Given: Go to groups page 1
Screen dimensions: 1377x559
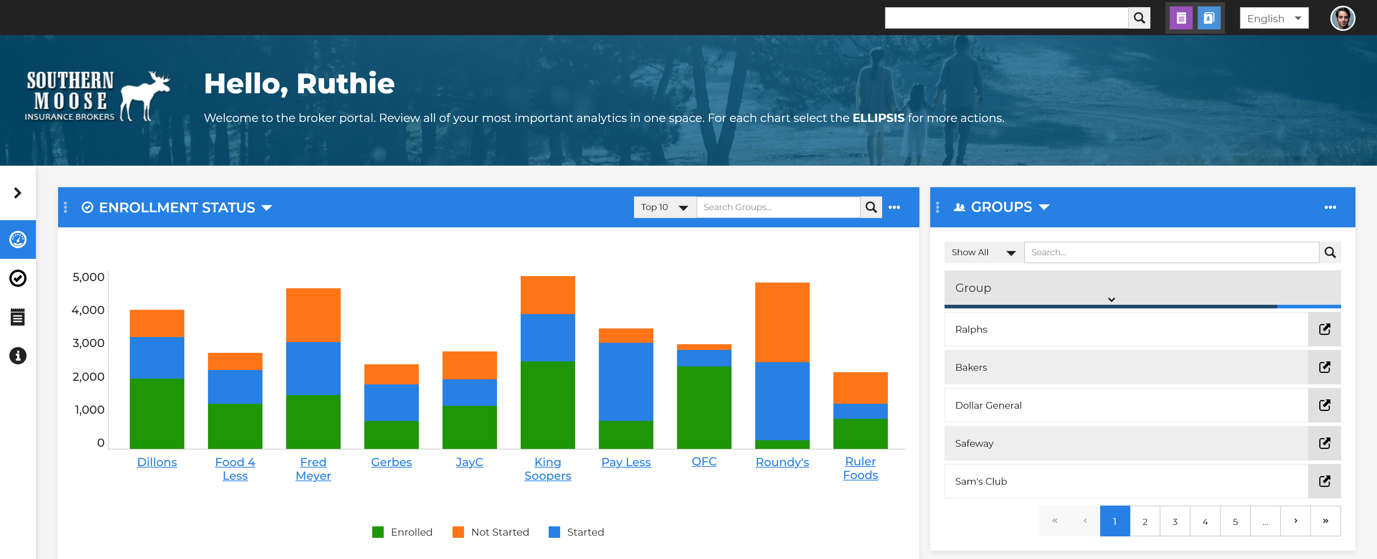Looking at the screenshot, I should coord(1115,521).
